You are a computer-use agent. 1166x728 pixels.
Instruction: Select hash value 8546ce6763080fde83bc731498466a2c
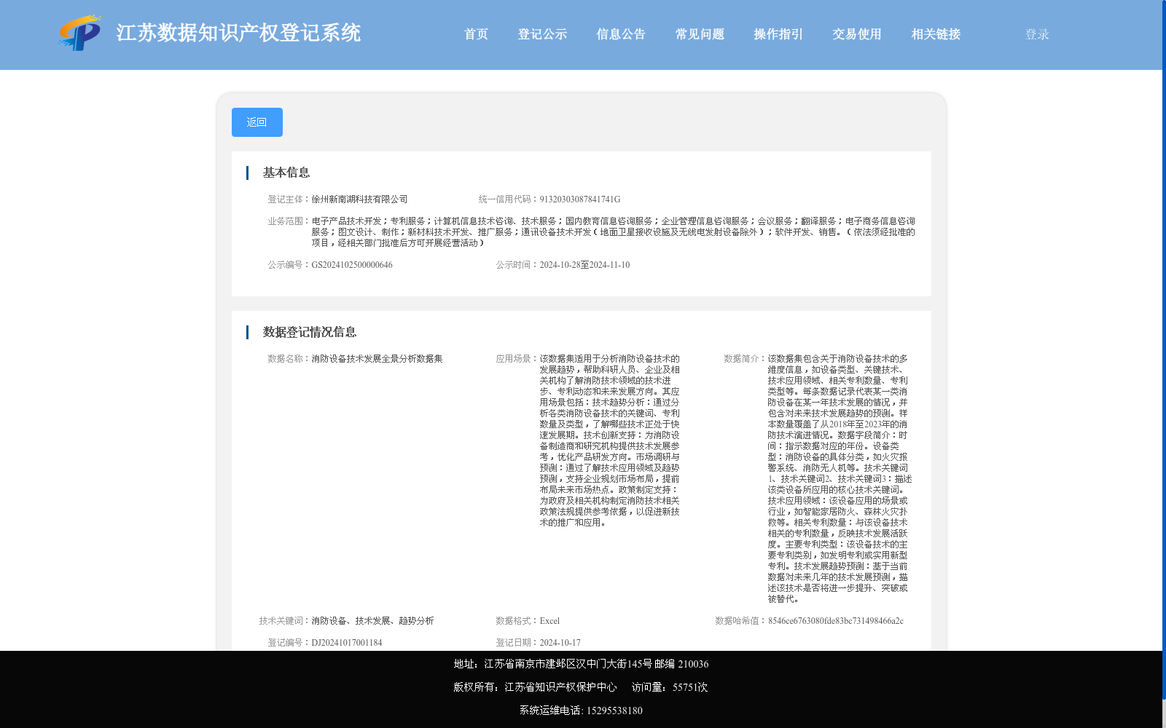pos(836,621)
